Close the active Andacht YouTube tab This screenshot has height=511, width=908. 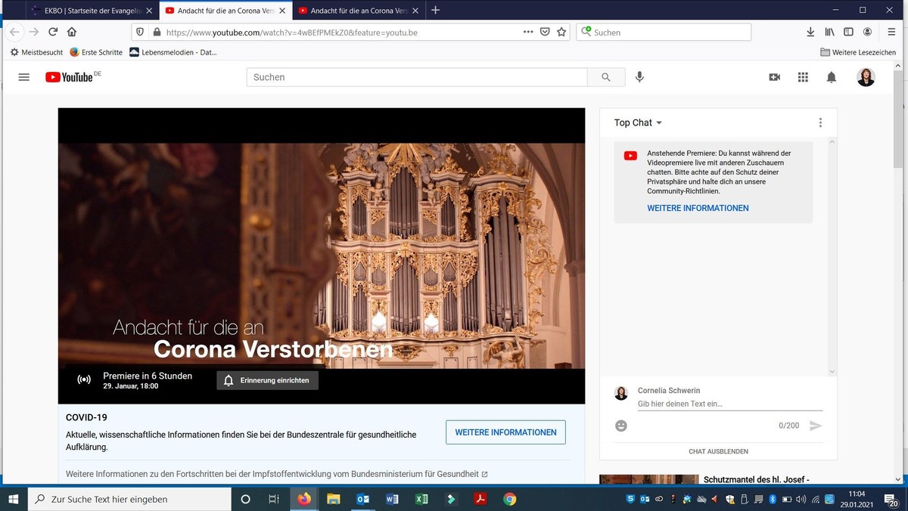(282, 11)
